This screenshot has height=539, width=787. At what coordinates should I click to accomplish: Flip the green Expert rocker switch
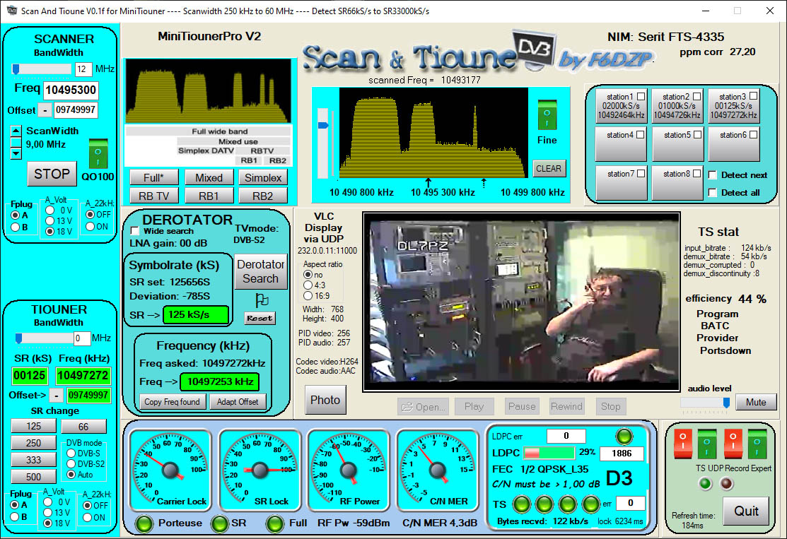coord(757,444)
